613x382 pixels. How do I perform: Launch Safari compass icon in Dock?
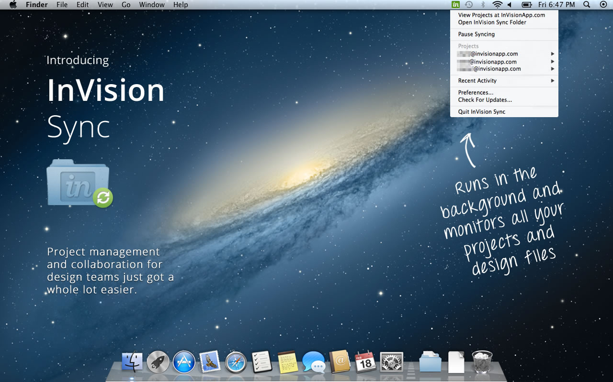236,362
